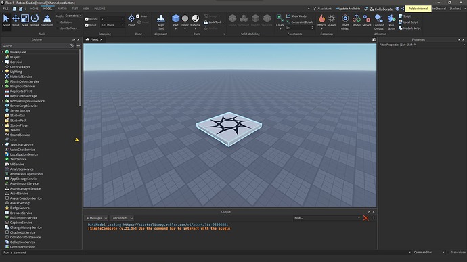The height and width of the screenshot is (262, 467).
Task: Clear the Output panel with red X
Action: [365, 218]
